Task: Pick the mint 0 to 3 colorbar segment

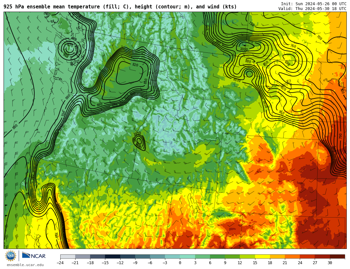Action: [x=188, y=257]
